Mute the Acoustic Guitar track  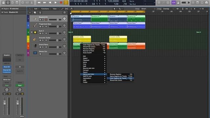pyautogui.click(x=40, y=40)
